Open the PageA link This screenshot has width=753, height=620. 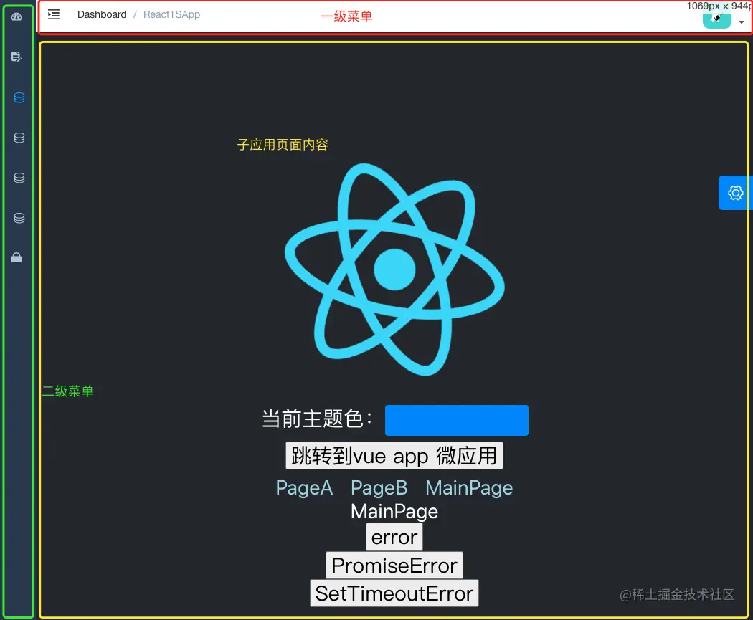pos(304,487)
